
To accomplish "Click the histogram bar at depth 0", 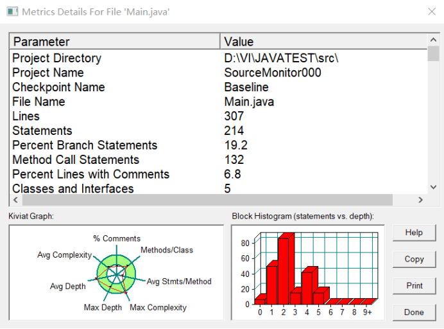I will (x=260, y=301).
